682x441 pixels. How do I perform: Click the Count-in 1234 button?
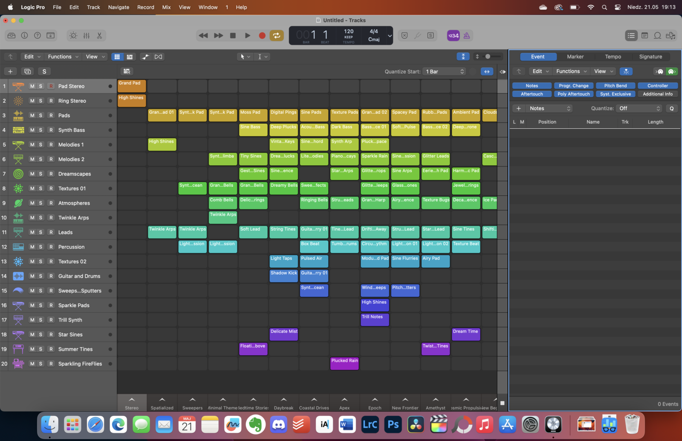click(453, 36)
